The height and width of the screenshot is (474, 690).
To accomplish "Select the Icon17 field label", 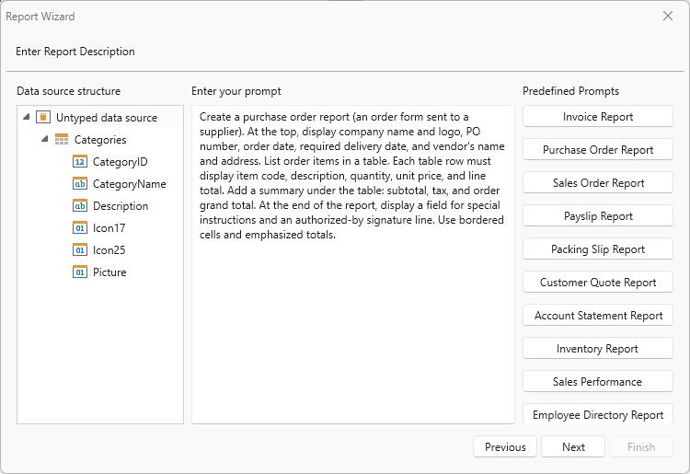I will 109,227.
